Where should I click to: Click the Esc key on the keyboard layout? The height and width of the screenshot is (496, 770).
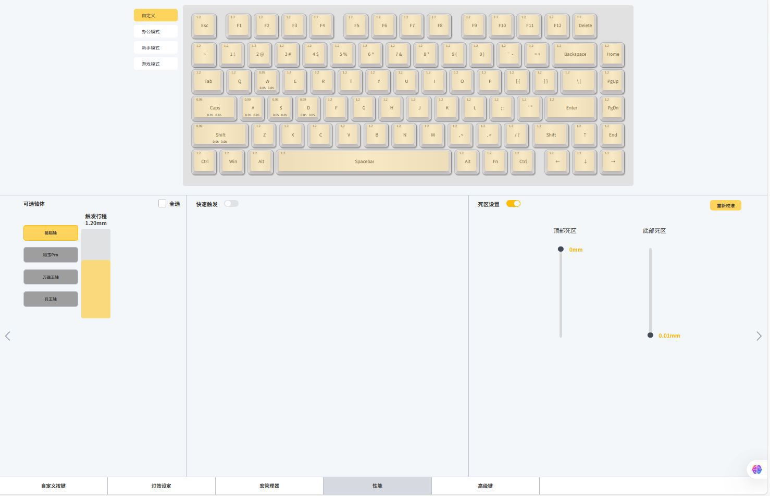204,26
